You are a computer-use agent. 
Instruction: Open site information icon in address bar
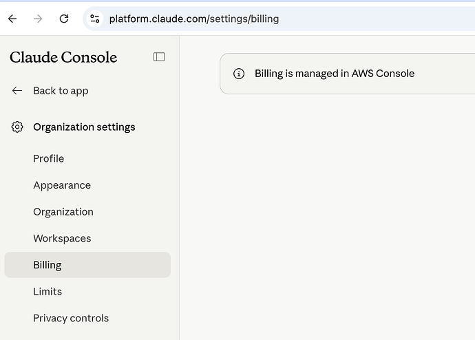pyautogui.click(x=95, y=19)
